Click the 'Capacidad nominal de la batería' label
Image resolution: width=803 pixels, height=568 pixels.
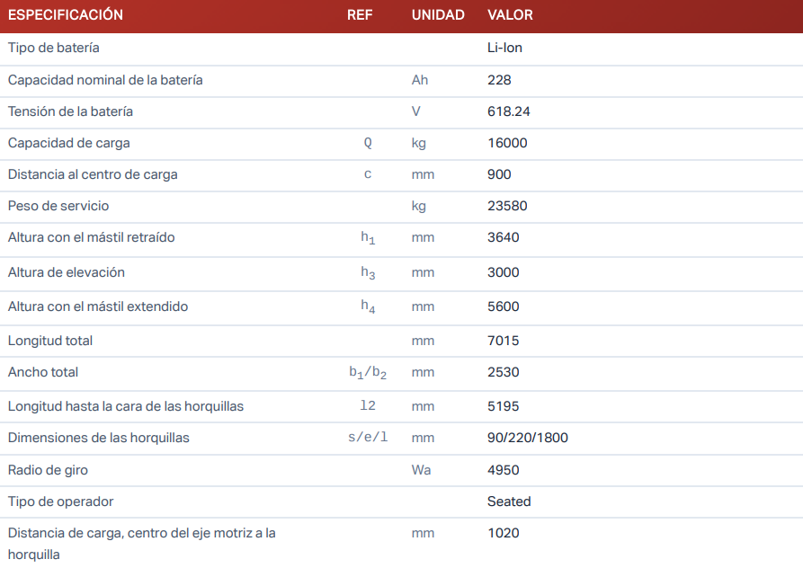click(x=105, y=80)
